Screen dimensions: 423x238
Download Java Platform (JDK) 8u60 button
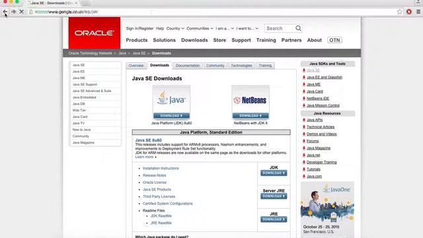coord(171,116)
